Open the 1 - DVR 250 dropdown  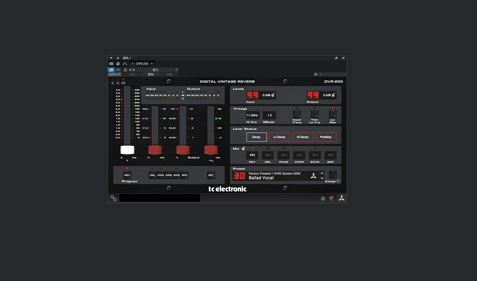142,64
